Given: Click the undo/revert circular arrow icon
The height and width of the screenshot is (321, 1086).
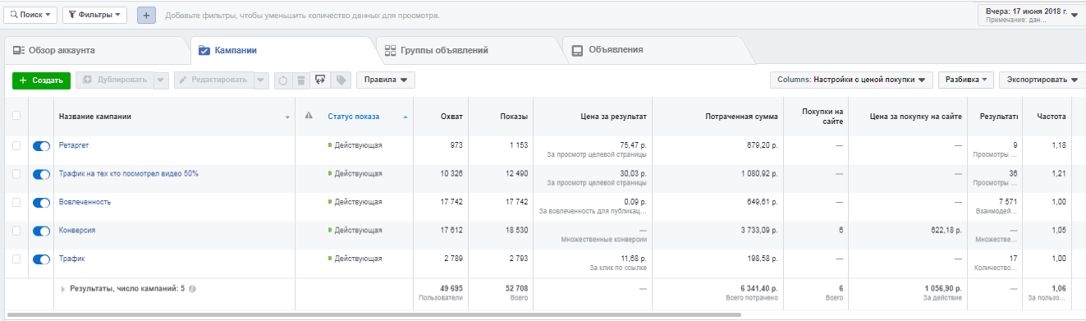Looking at the screenshot, I should tap(283, 80).
